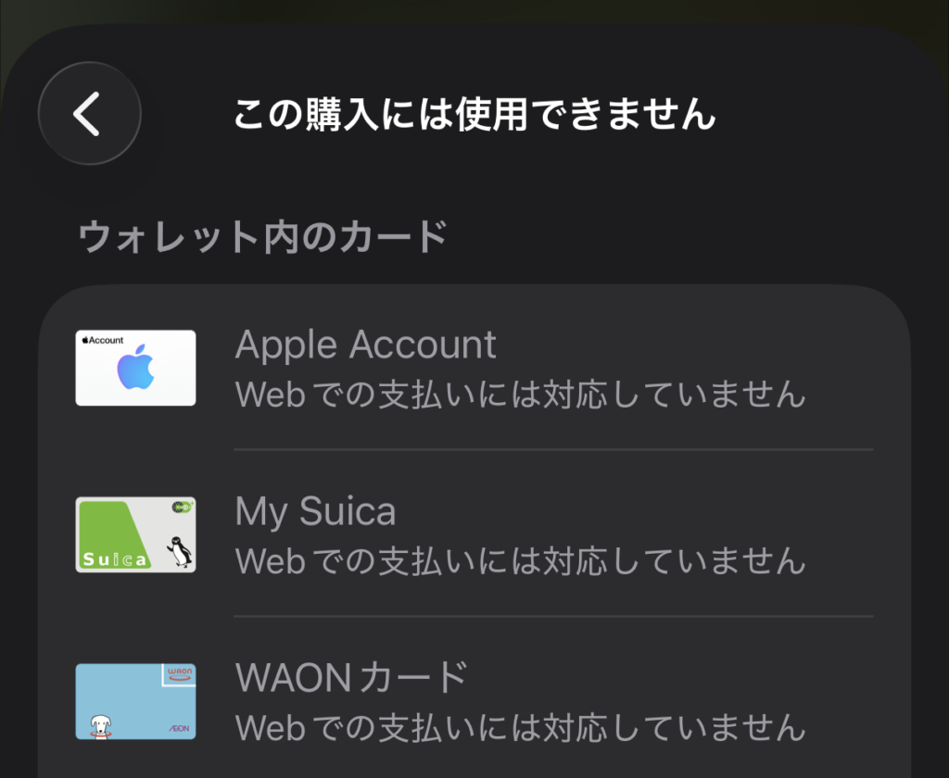Select the WAON card thumbnail
Image resolution: width=949 pixels, height=778 pixels.
135,701
